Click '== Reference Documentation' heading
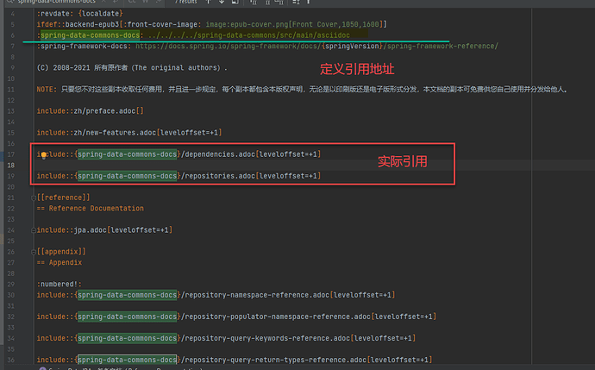The height and width of the screenshot is (370, 595). (x=91, y=209)
